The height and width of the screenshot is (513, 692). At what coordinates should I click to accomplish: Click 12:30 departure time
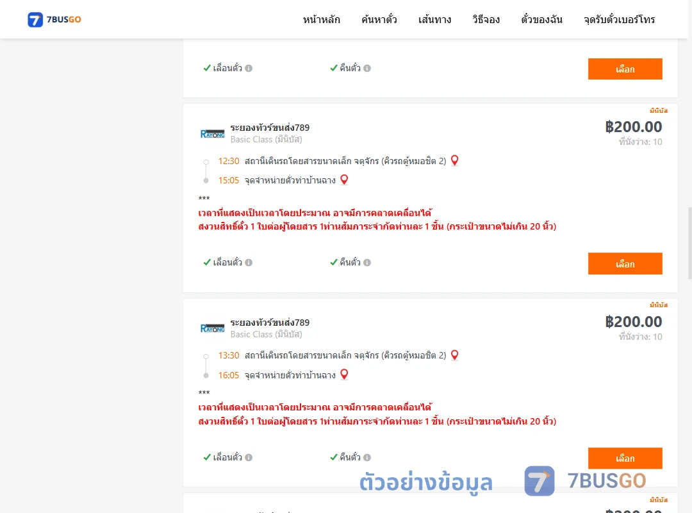tap(229, 162)
